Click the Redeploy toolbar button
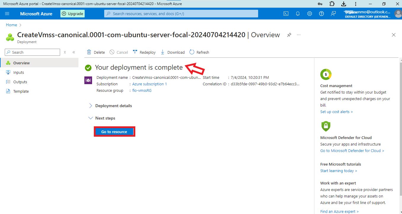 pyautogui.click(x=144, y=52)
